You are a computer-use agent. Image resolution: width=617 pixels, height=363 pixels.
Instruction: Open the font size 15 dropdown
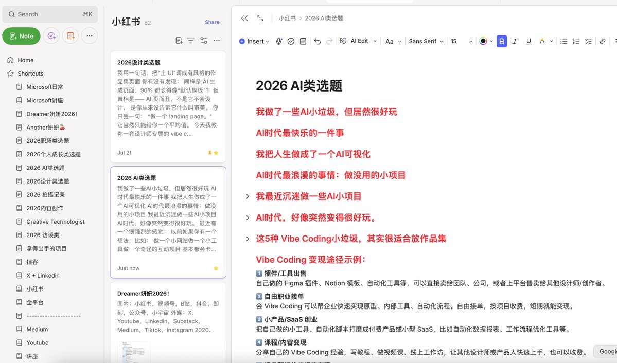tap(461, 41)
